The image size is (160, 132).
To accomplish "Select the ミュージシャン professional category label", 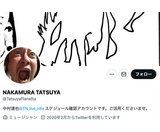I will pyautogui.click(x=23, y=117).
